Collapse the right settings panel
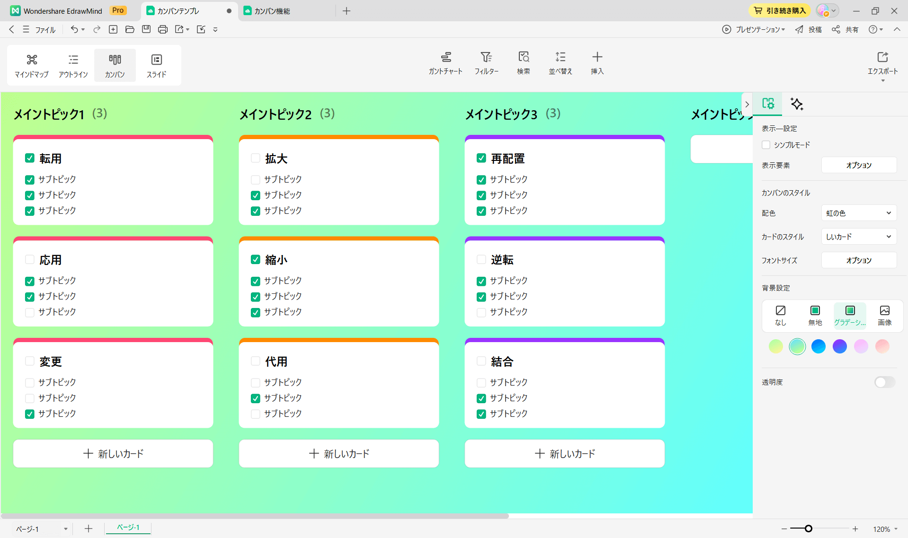Screen dimensions: 908x538 [x=747, y=104]
